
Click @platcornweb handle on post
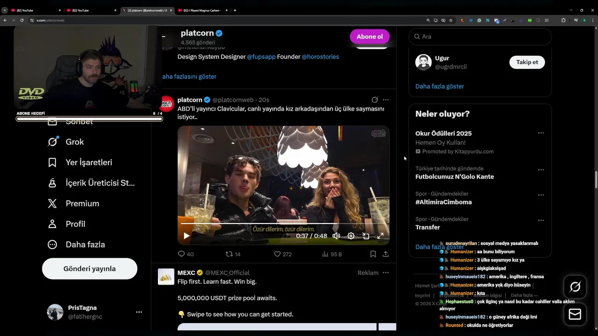(233, 100)
